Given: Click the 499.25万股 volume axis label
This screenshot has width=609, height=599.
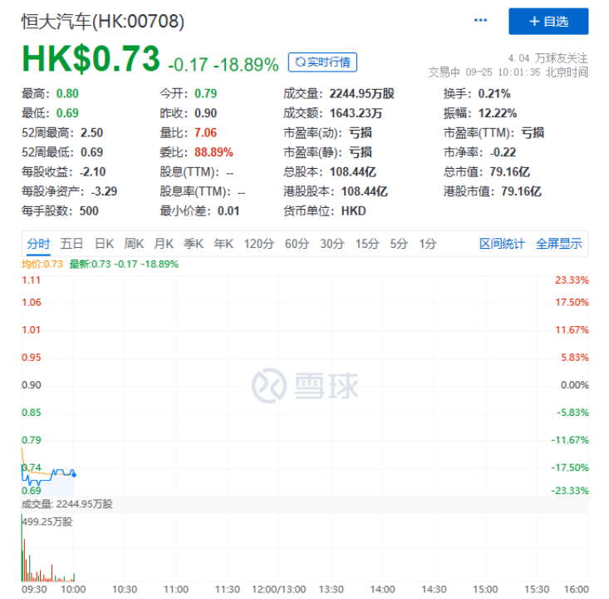Looking at the screenshot, I should 47,522.
